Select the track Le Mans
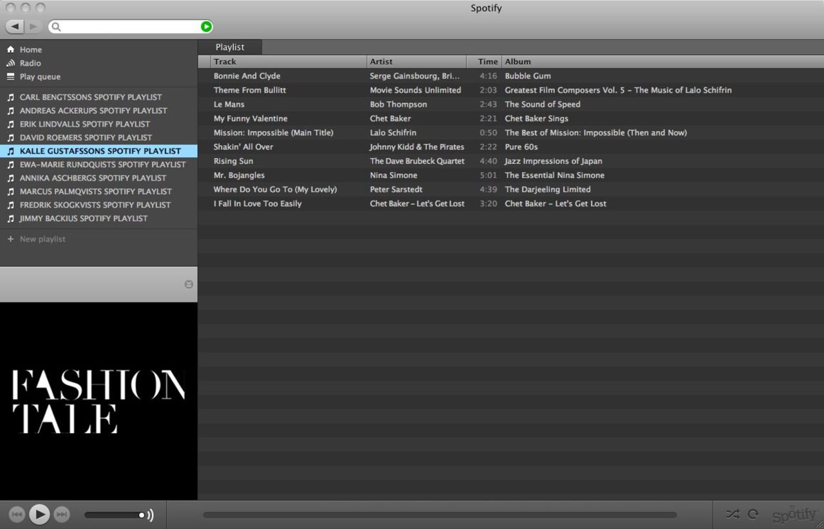824x529 pixels. [229, 104]
